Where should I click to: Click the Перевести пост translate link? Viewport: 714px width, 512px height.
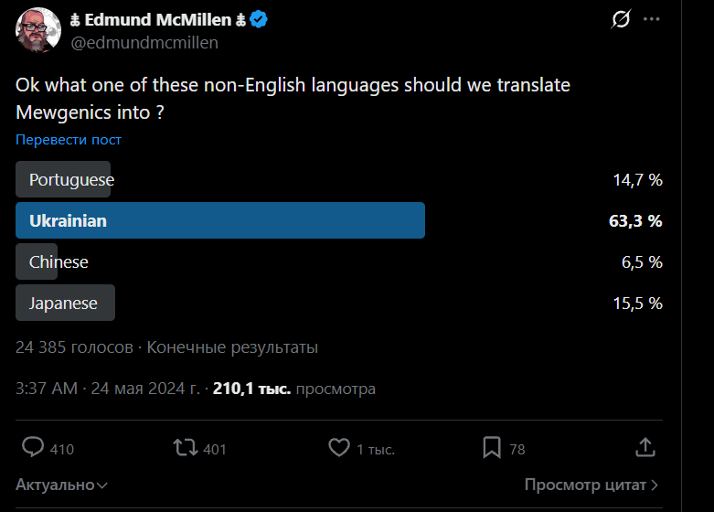pyautogui.click(x=69, y=140)
